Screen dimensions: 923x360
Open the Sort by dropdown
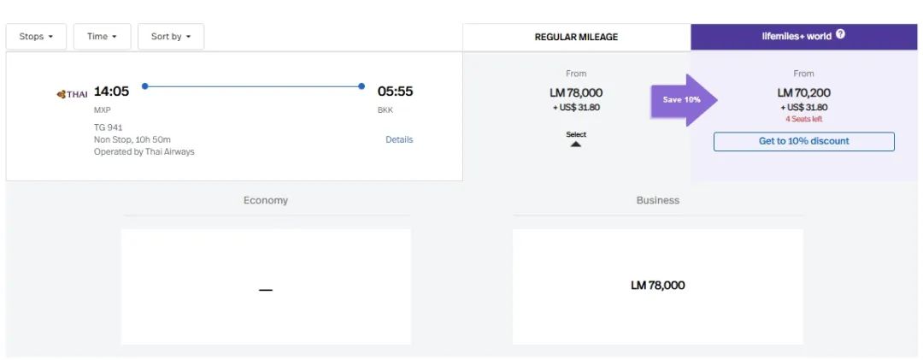[x=171, y=37]
